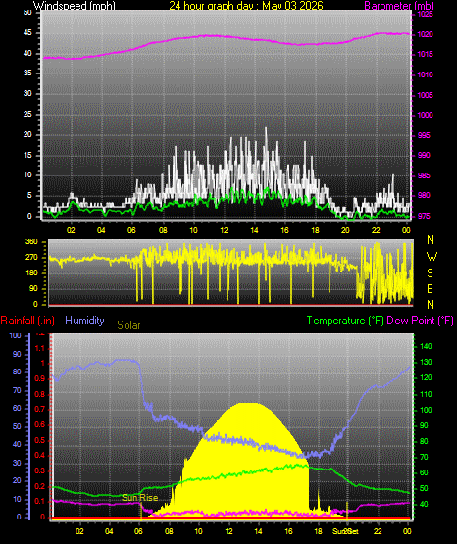The height and width of the screenshot is (544, 457).
Task: Select the 1000 value on the barometer axis
Action: (x=425, y=116)
